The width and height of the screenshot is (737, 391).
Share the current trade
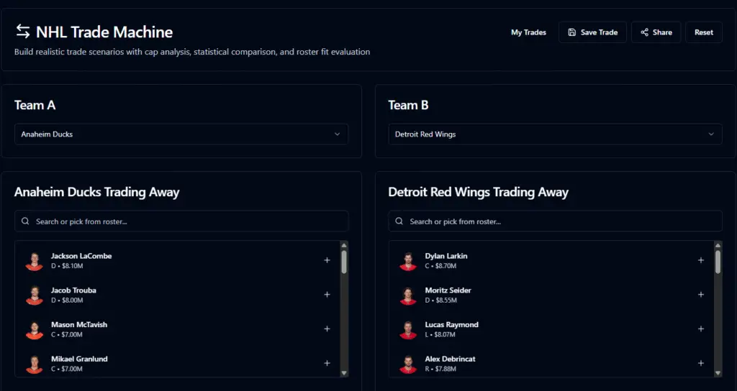tap(656, 32)
